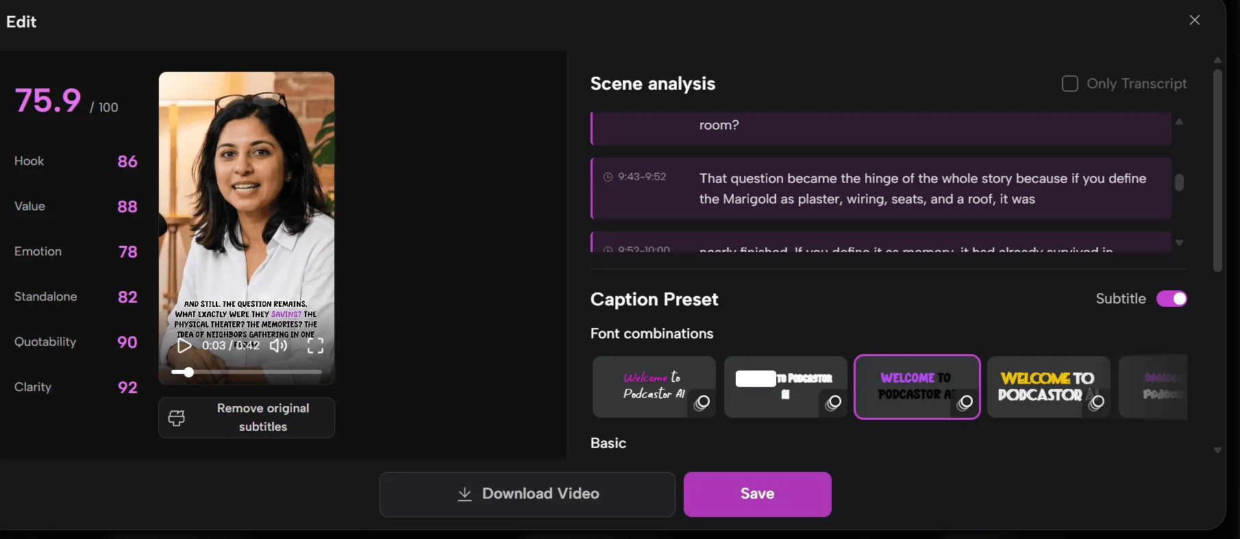This screenshot has width=1240, height=539.
Task: Enable the Only Transcript checkbox
Action: pos(1069,84)
